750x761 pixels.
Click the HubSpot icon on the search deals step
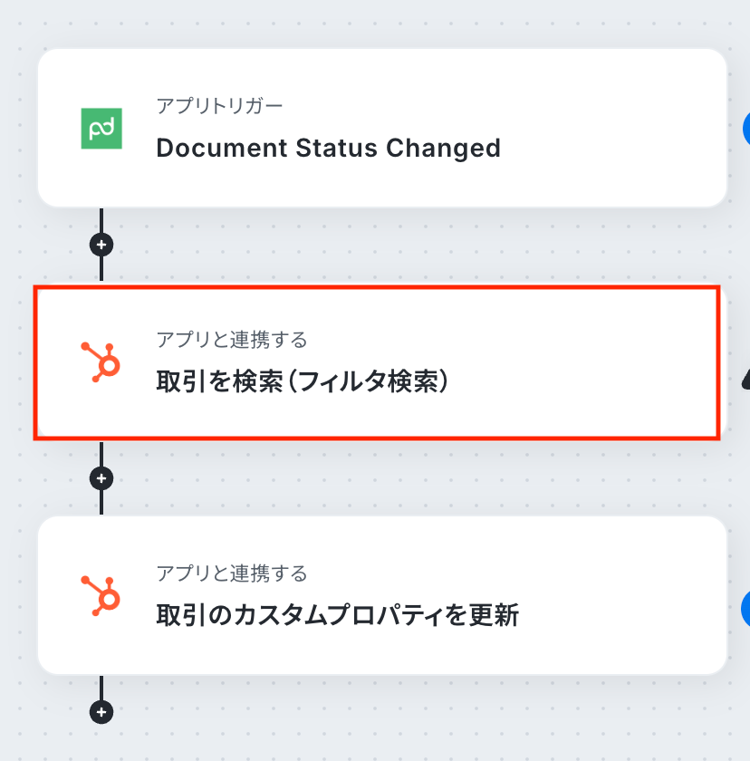tap(101, 361)
